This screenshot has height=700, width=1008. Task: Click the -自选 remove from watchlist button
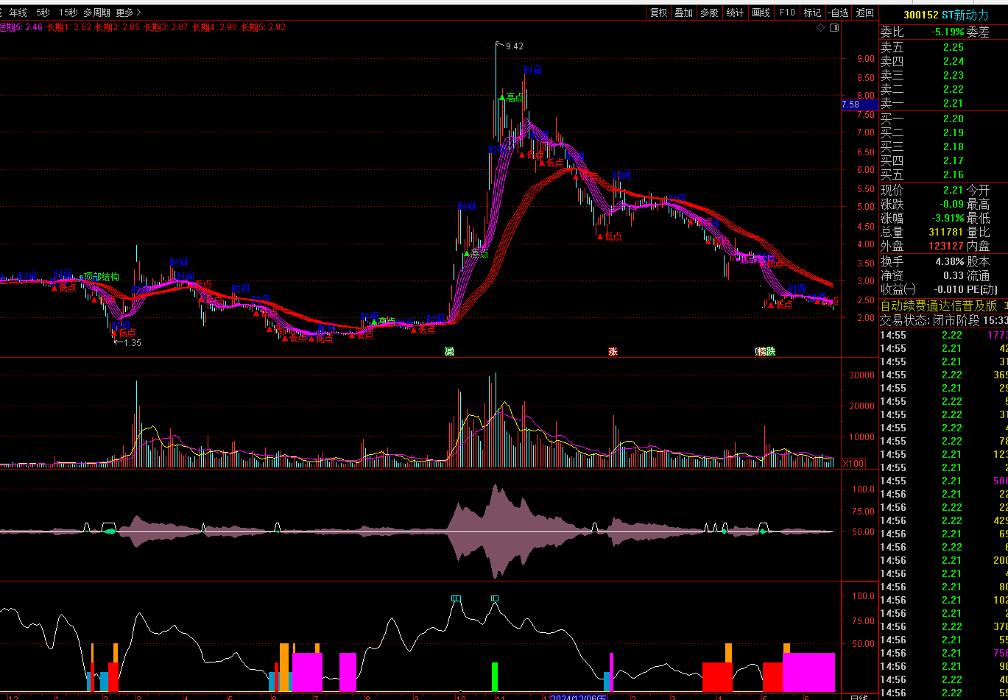(839, 13)
